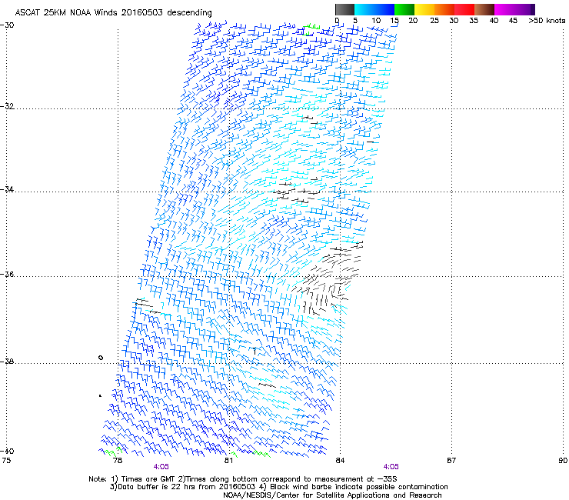This screenshot has height=500, width=569.
Task: Click the small black island outline near -38 latitude
Action: 101,358
